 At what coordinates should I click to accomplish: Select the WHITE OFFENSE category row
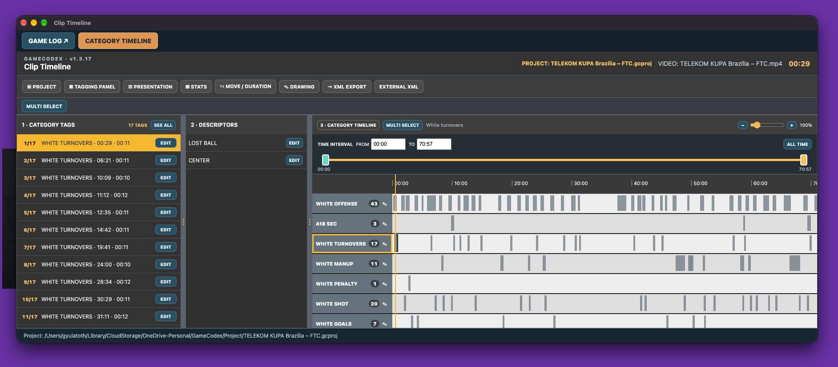pos(352,204)
